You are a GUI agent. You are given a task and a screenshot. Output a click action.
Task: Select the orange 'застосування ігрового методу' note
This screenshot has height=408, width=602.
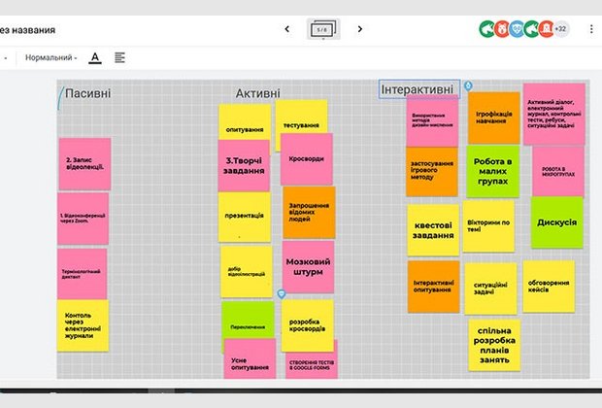click(x=432, y=171)
